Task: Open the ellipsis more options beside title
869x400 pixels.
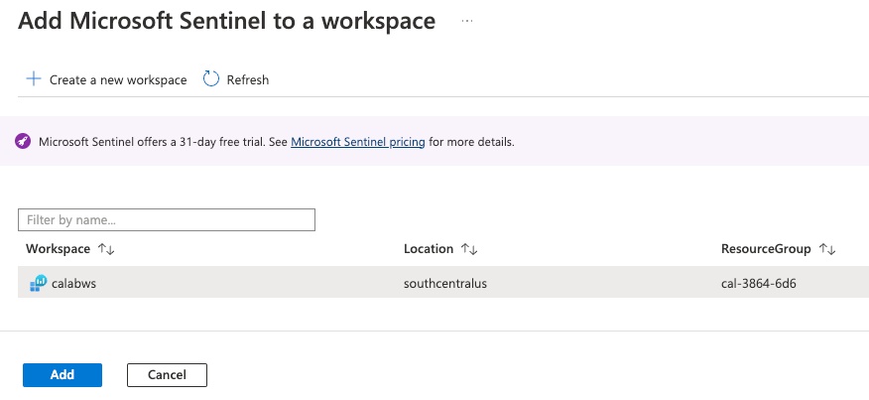Action: click(467, 21)
